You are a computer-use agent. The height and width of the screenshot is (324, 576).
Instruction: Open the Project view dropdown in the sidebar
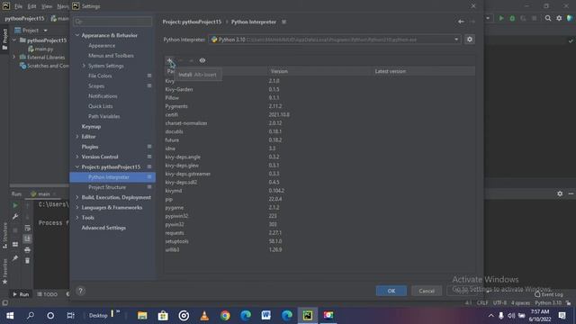[46, 31]
